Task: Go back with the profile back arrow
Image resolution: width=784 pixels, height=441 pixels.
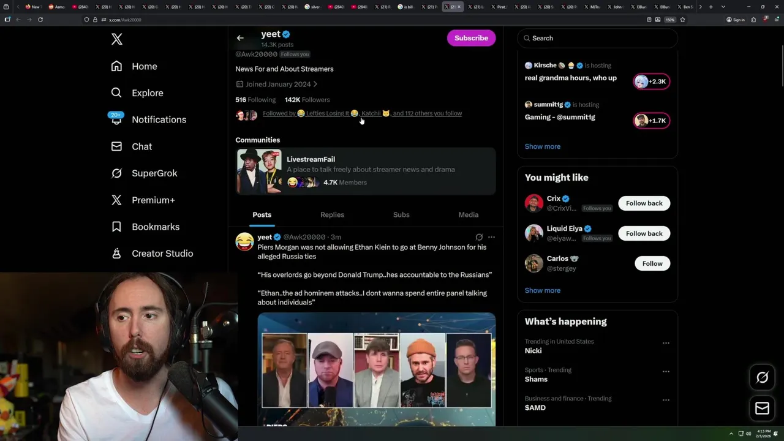Action: point(240,38)
